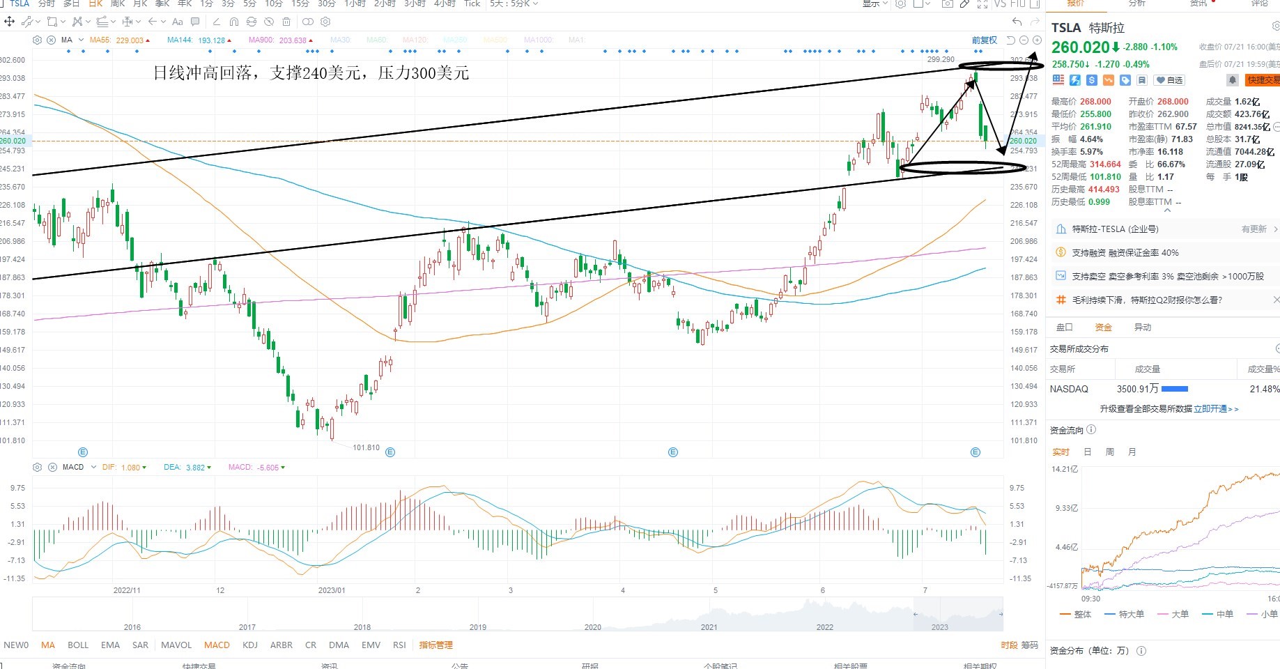This screenshot has height=669, width=1280.
Task: Click the blue tag icon
Action: point(1125,80)
